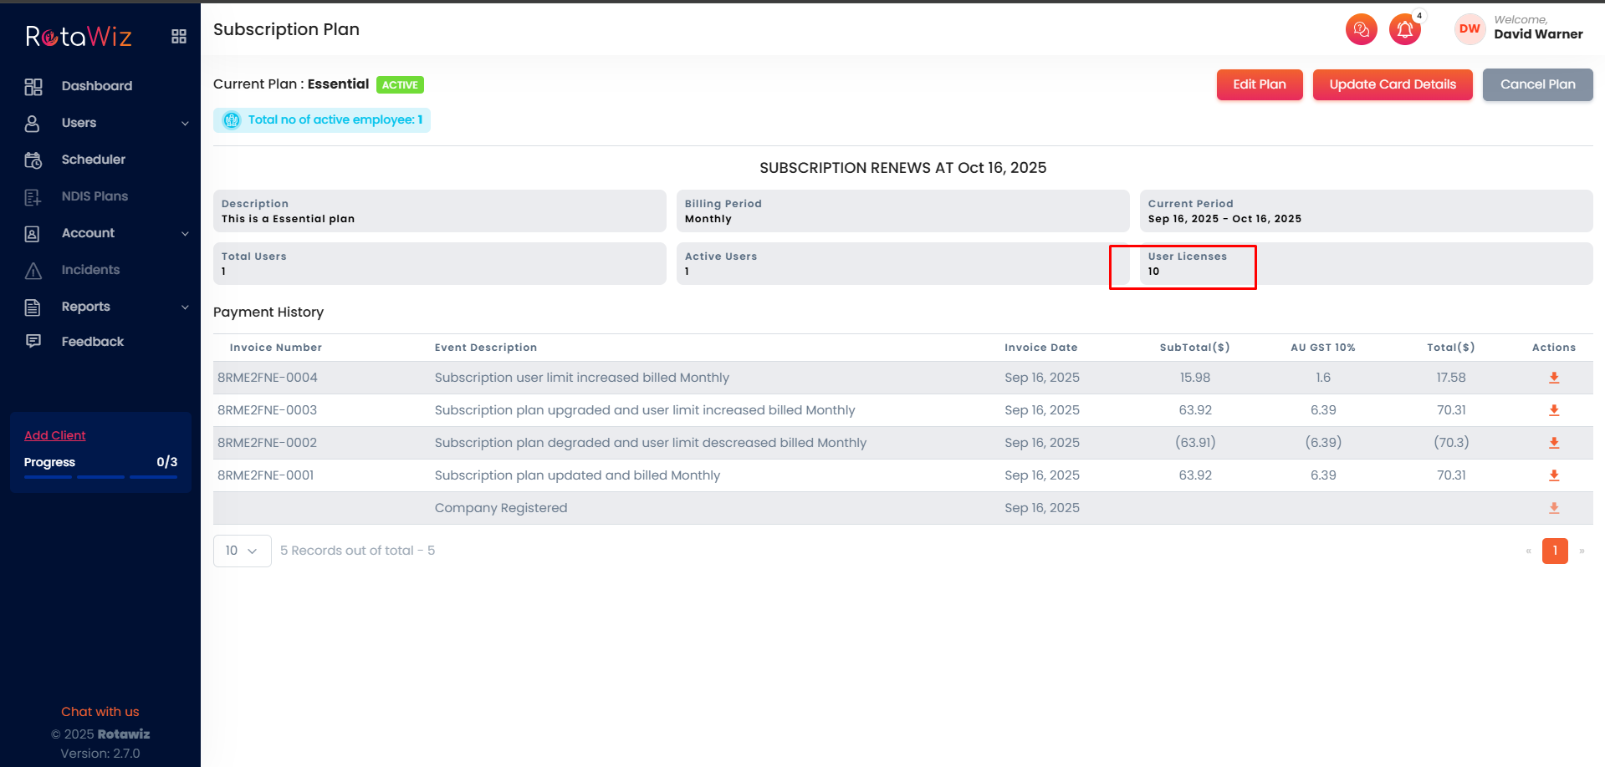Open the chat support icon in header

tap(1361, 30)
